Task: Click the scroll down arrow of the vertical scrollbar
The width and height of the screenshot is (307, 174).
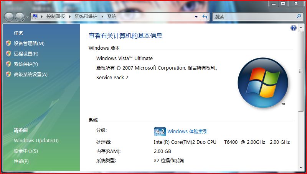Action: coord(301,168)
